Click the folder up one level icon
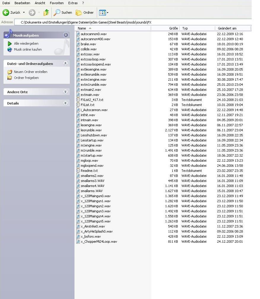The image size is (260, 299). [46, 13]
